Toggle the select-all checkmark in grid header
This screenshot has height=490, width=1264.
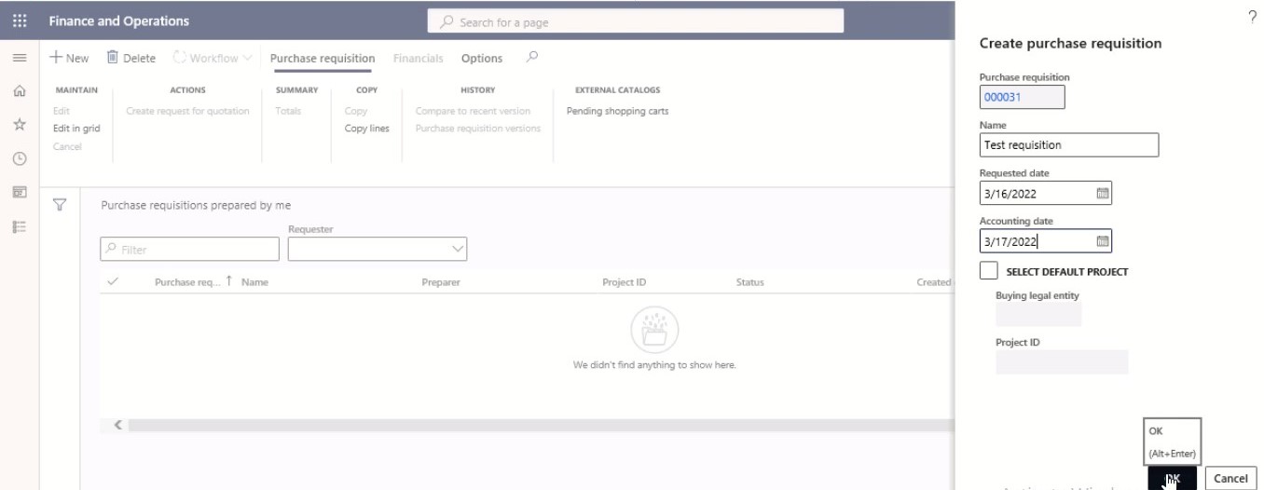(114, 282)
